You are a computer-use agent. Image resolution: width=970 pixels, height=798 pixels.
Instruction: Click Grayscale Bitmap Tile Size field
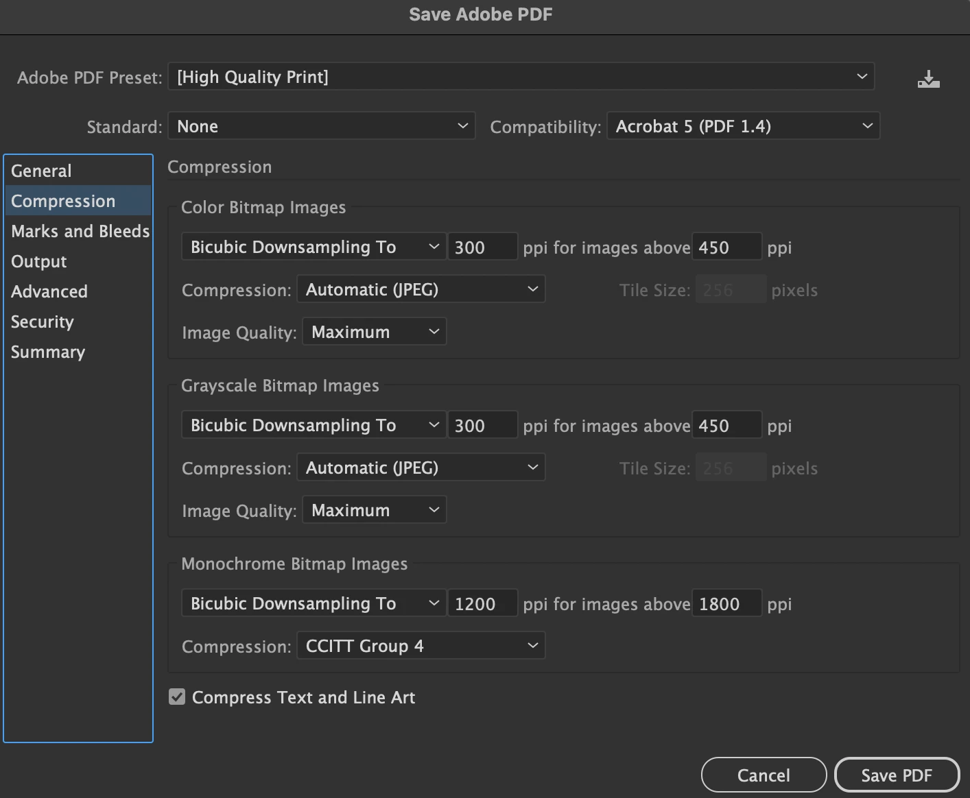(x=731, y=468)
